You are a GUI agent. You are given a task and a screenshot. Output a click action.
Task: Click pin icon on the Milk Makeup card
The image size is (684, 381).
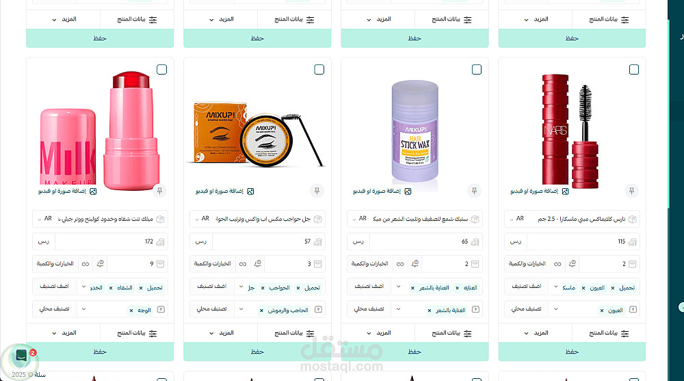[x=159, y=191]
